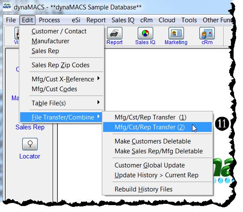Expand the Mfg/Cust X-Reference submenu arrow
The image size is (243, 212).
[98, 78]
